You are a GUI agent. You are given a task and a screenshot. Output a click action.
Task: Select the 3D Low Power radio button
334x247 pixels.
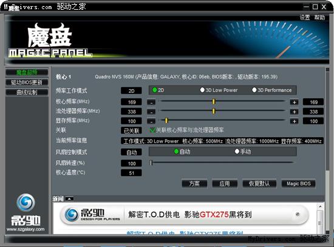202,90
